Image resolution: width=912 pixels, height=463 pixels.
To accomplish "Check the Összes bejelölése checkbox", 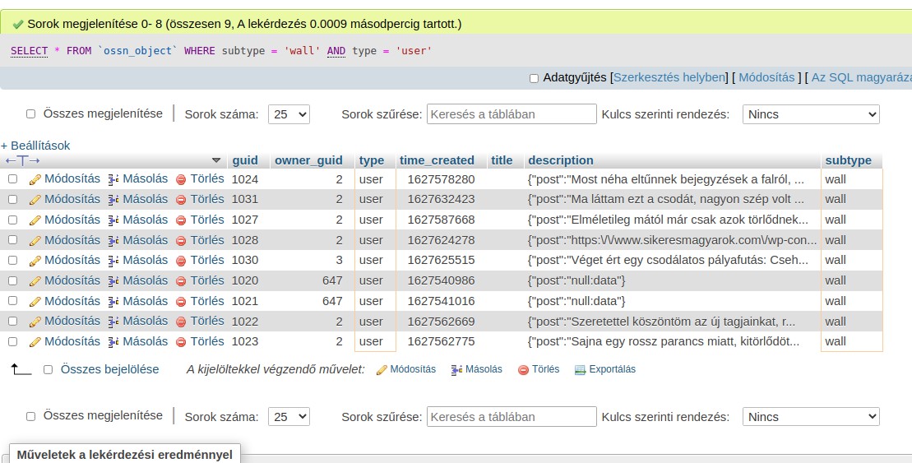I will [x=48, y=370].
